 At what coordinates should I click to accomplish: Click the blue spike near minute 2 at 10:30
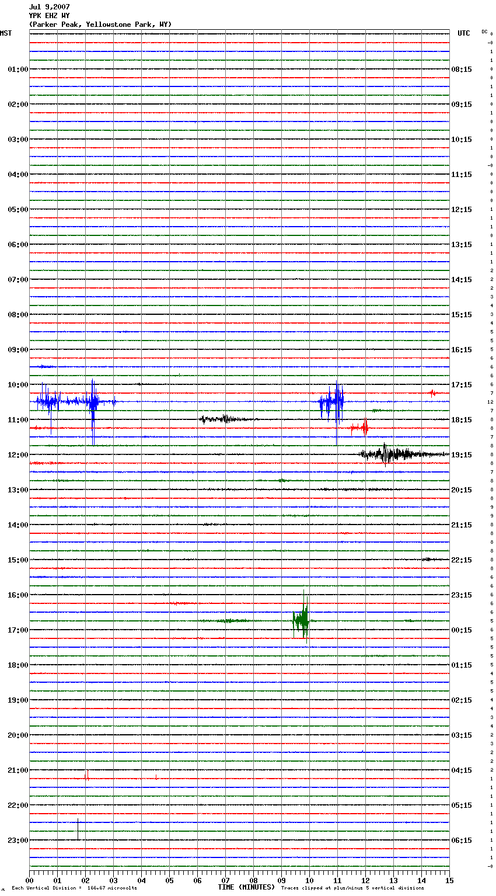(93, 403)
